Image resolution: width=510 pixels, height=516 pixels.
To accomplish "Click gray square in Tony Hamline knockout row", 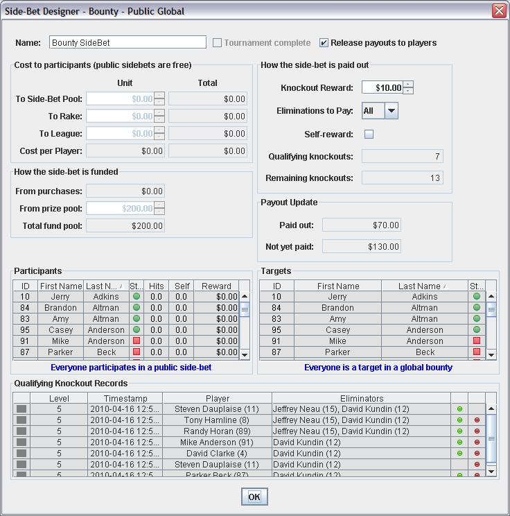I will coord(21,420).
